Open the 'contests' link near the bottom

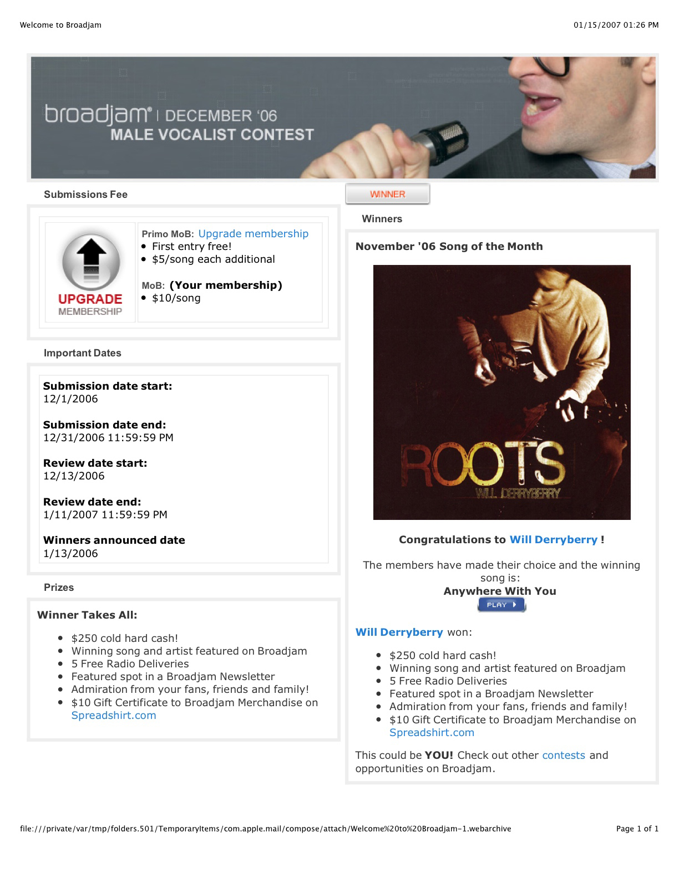(564, 756)
